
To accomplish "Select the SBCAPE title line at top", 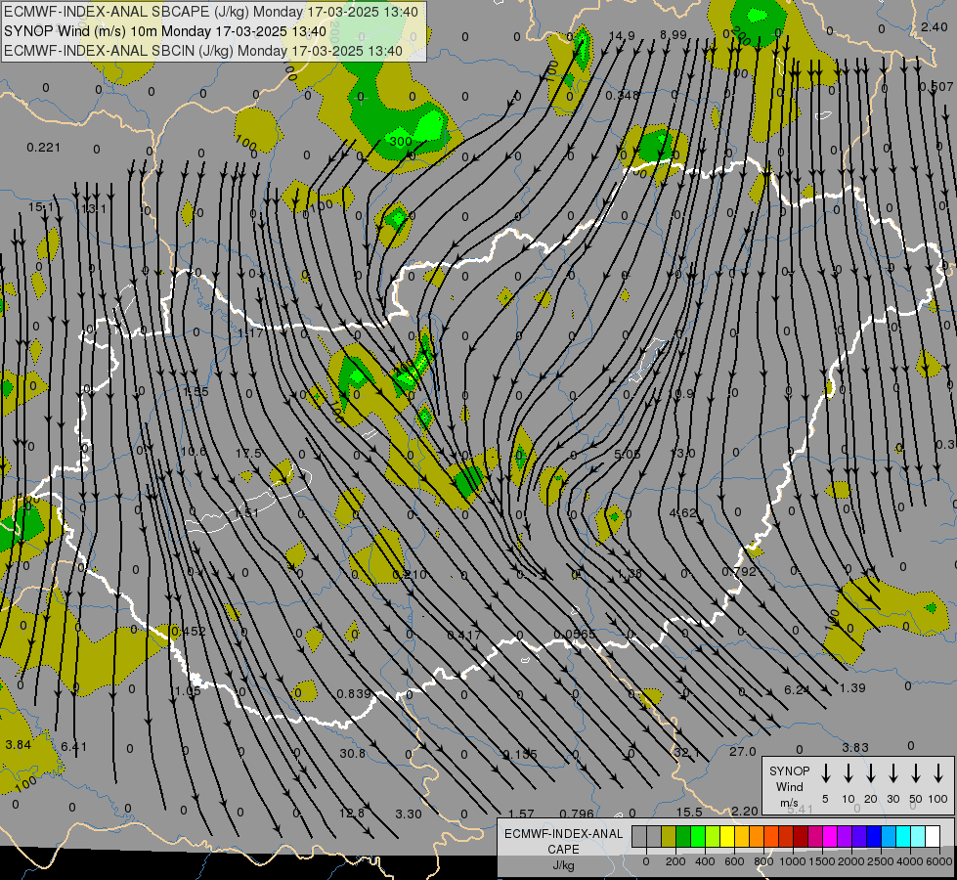I will click(x=211, y=12).
